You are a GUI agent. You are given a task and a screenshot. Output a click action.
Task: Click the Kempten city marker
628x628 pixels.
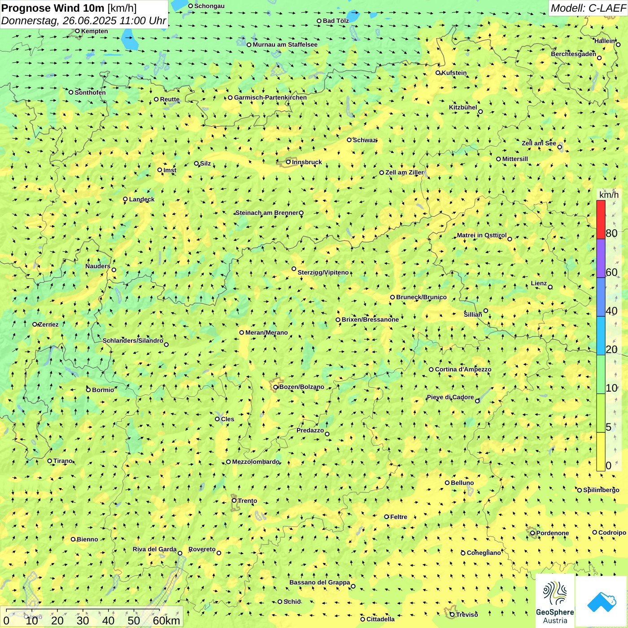pos(78,31)
